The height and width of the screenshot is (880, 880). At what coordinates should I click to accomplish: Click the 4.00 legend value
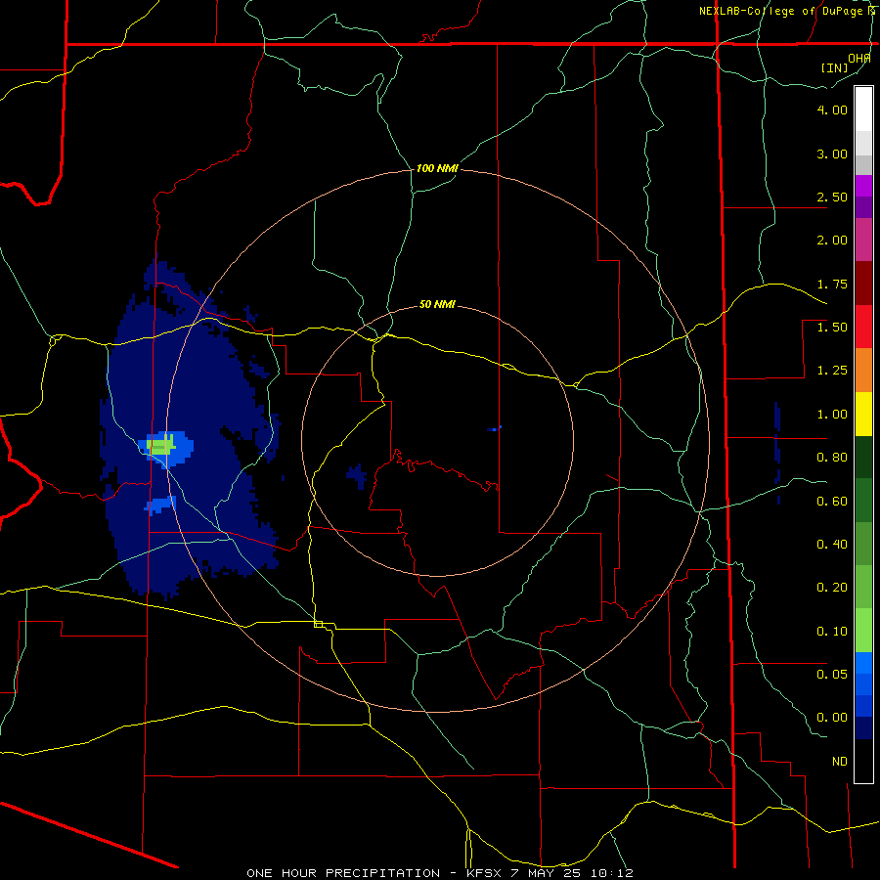832,110
